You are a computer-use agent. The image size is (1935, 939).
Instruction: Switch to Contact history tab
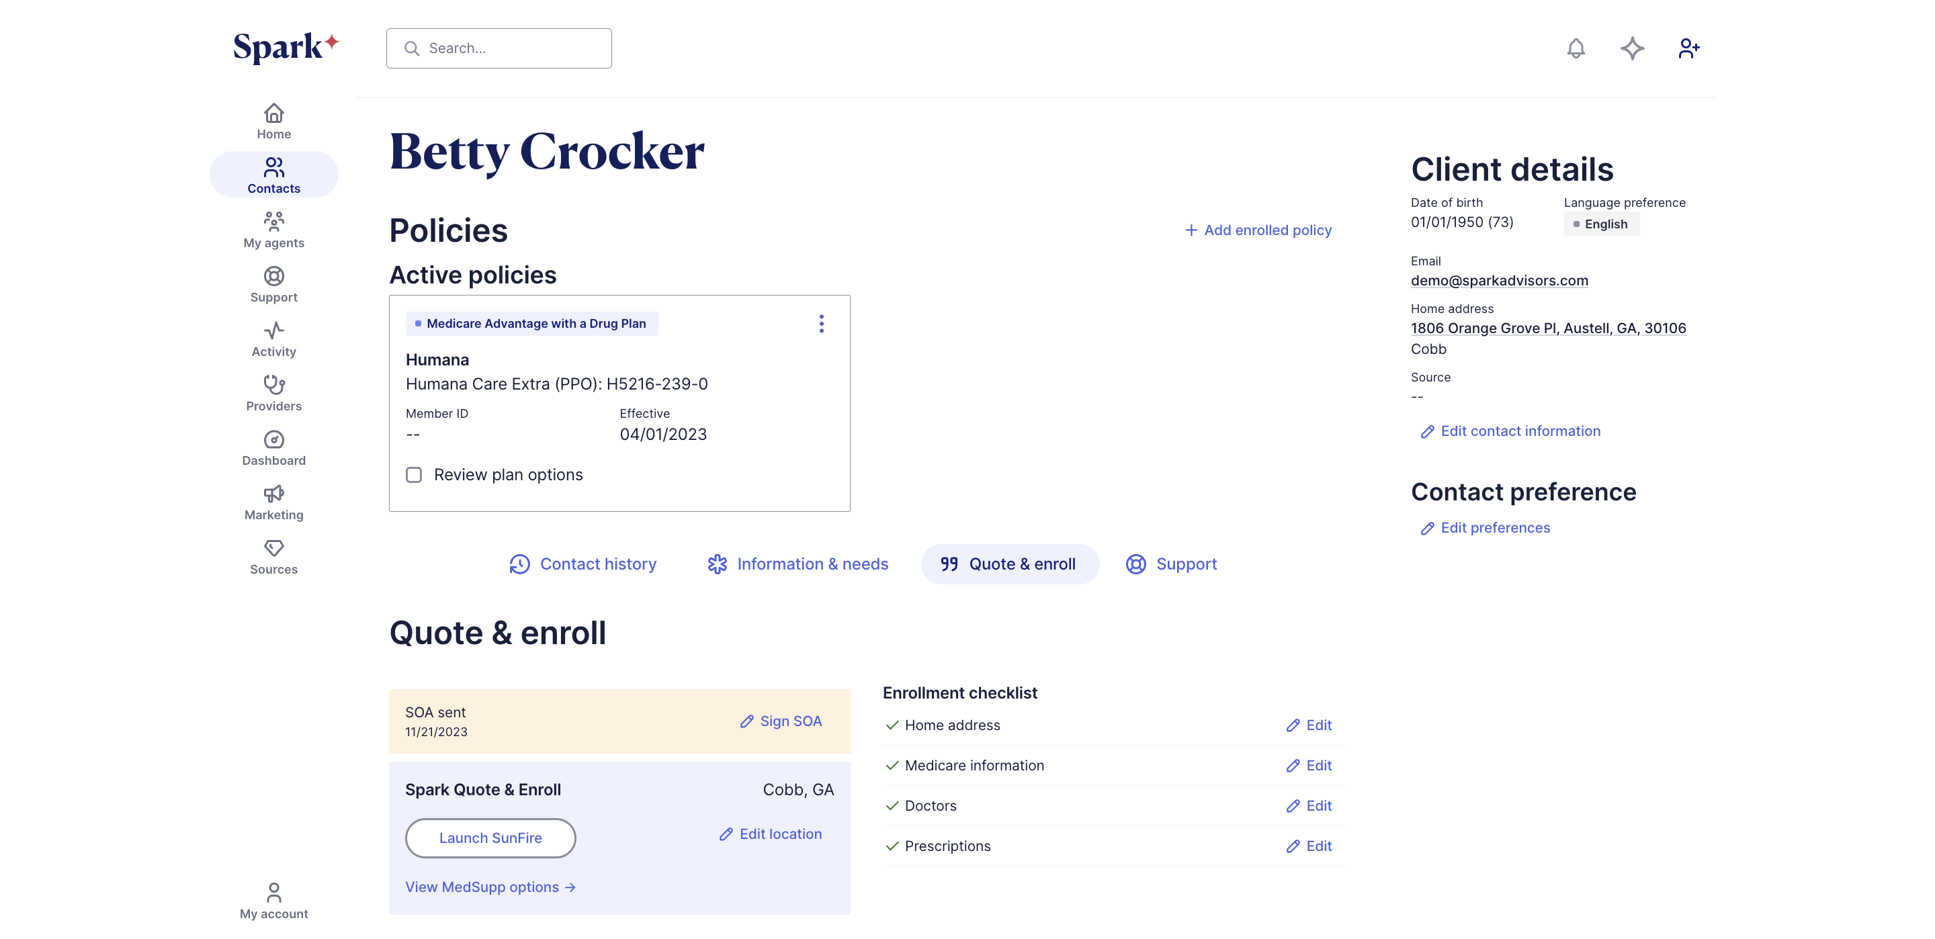click(583, 564)
